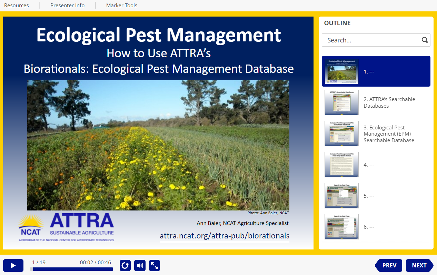This screenshot has height=275, width=437.
Task: Select slide 3 Ecological Pest Management thumbnail
Action: 341,134
